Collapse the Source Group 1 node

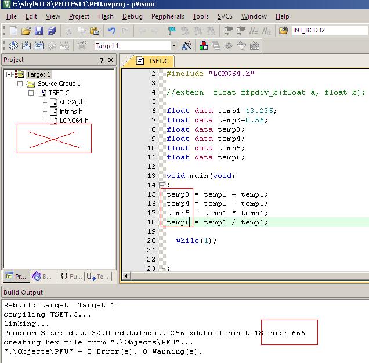click(20, 84)
